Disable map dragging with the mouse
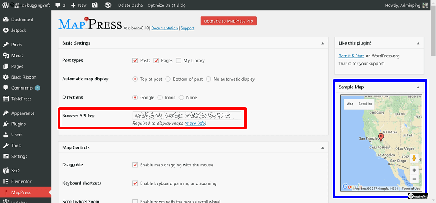 pyautogui.click(x=135, y=165)
